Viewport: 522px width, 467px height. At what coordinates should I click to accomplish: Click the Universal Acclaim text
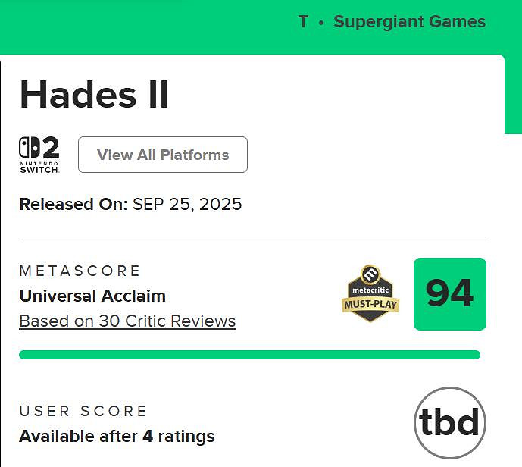(92, 296)
